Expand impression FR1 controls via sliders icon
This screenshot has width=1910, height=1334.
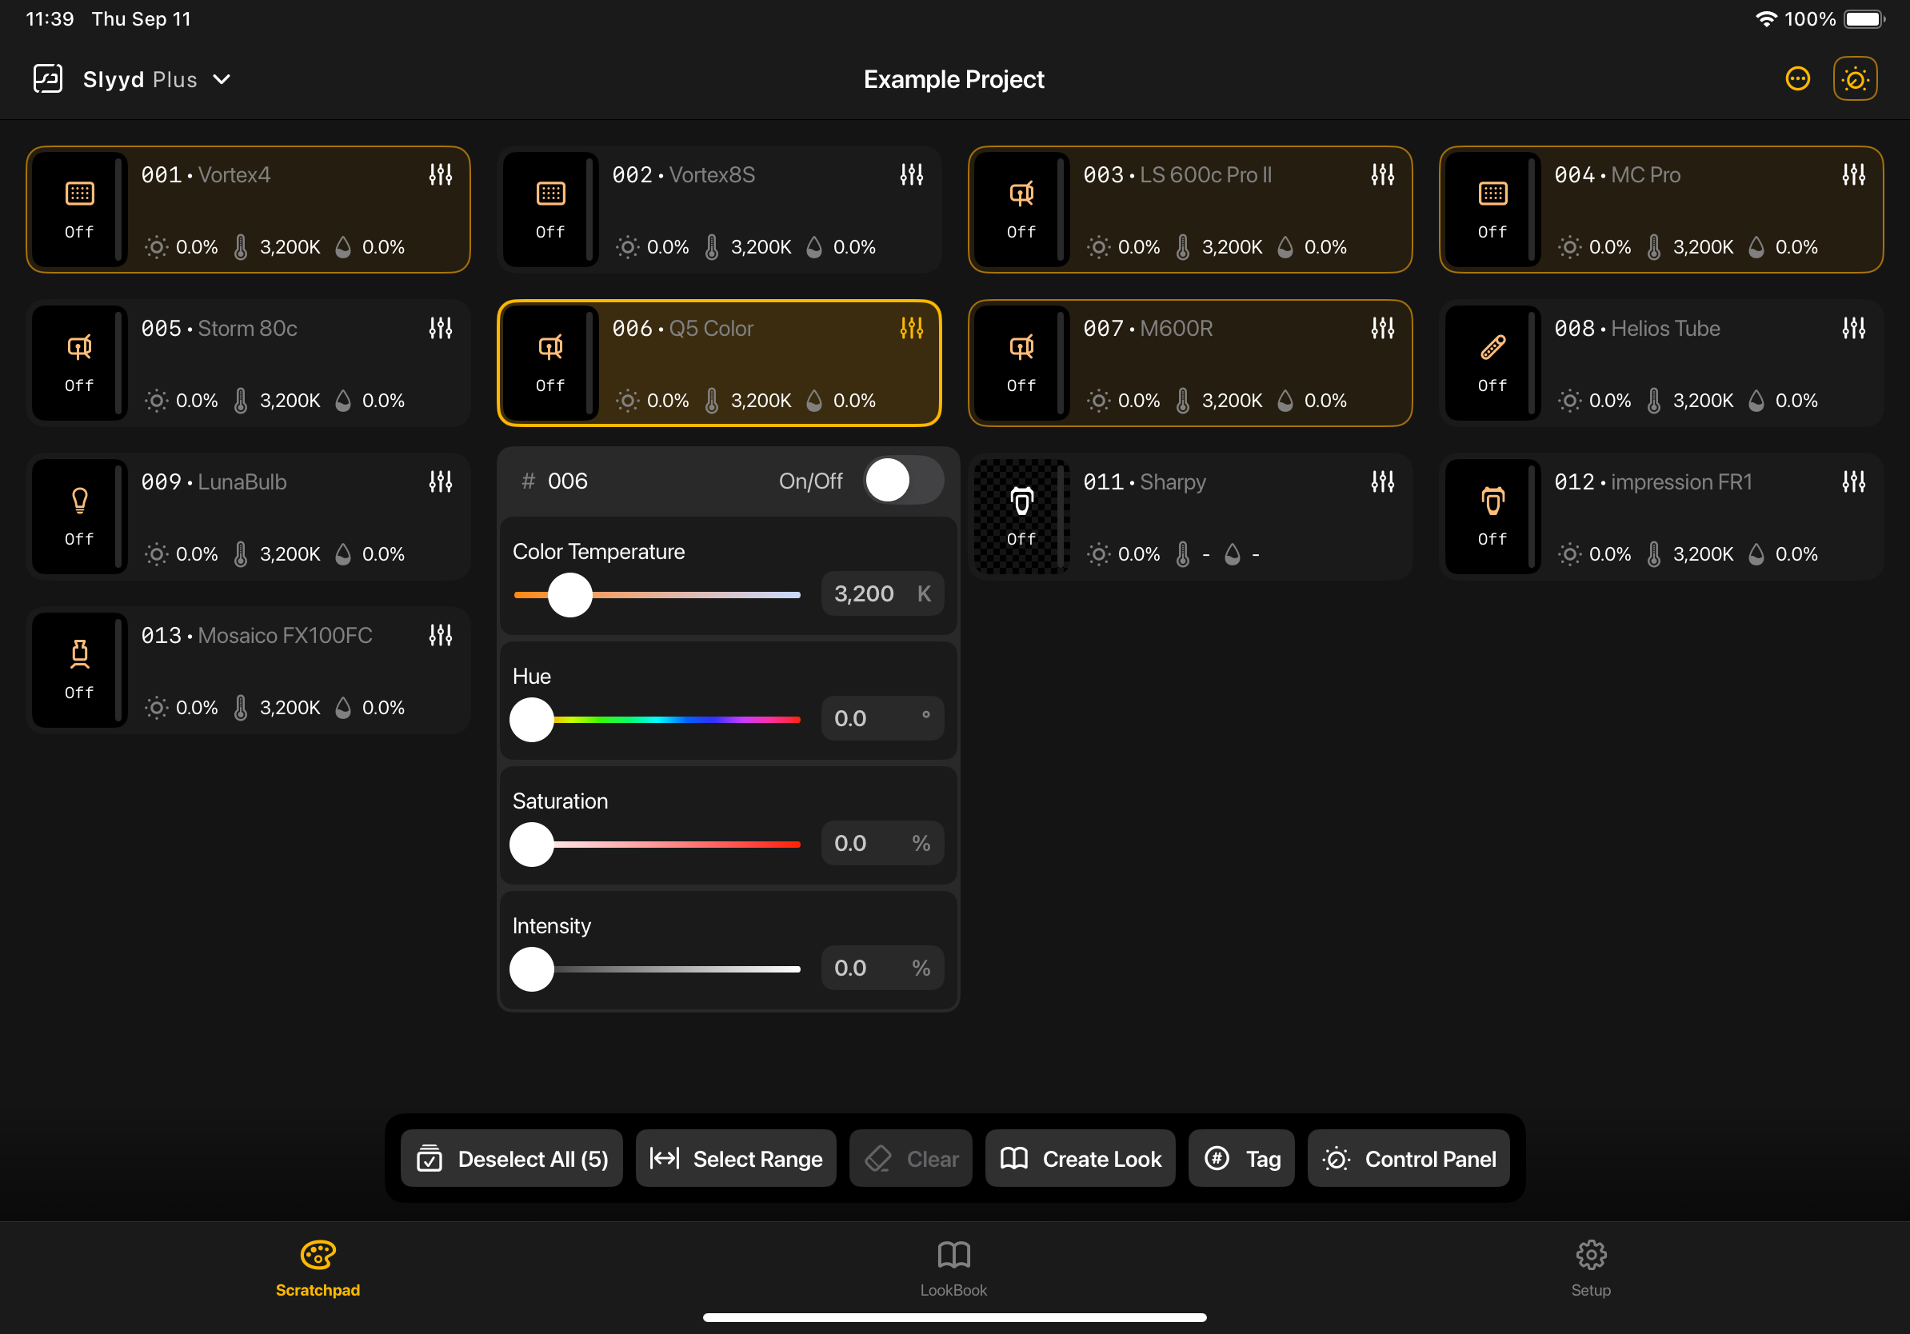[1852, 481]
